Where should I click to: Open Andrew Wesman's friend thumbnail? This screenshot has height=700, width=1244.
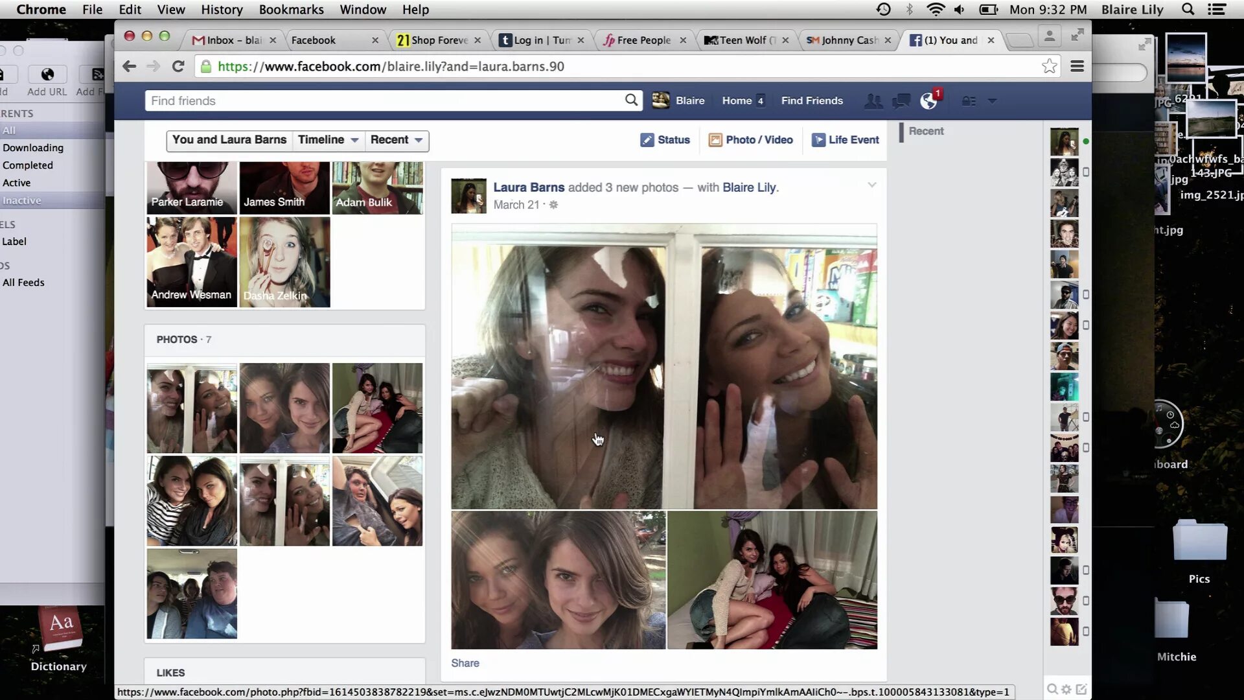[191, 262]
